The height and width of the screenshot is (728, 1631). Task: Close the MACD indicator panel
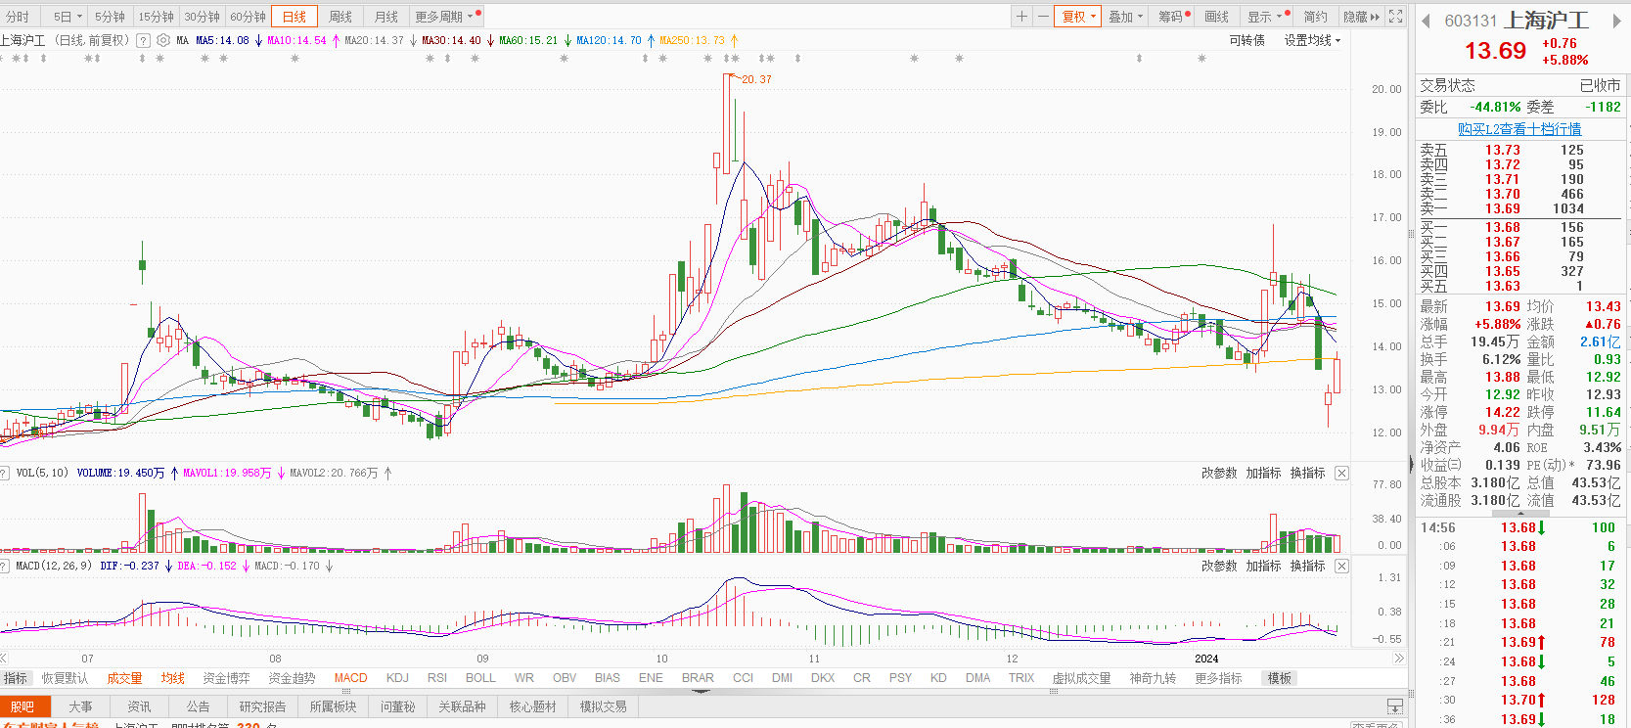[1341, 567]
